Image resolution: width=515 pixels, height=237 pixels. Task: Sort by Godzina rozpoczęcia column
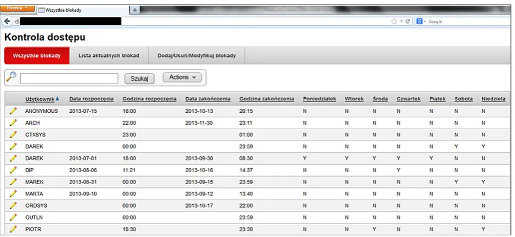[x=149, y=99]
